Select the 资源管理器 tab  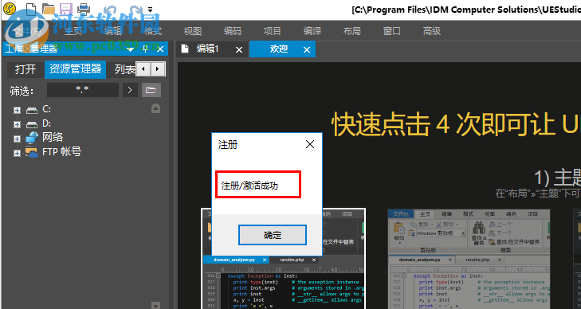click(x=75, y=69)
